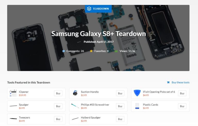Open the iOpener product thumbnail
Viewport: 198px width, 126px height.
coord(13,93)
